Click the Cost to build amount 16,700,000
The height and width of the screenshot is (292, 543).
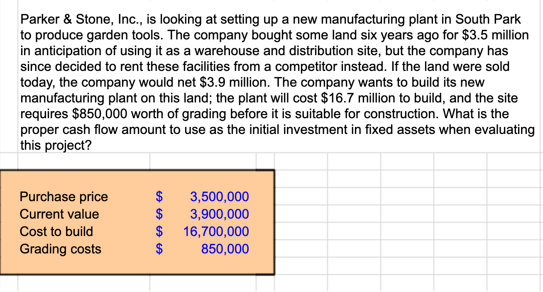pos(217,231)
